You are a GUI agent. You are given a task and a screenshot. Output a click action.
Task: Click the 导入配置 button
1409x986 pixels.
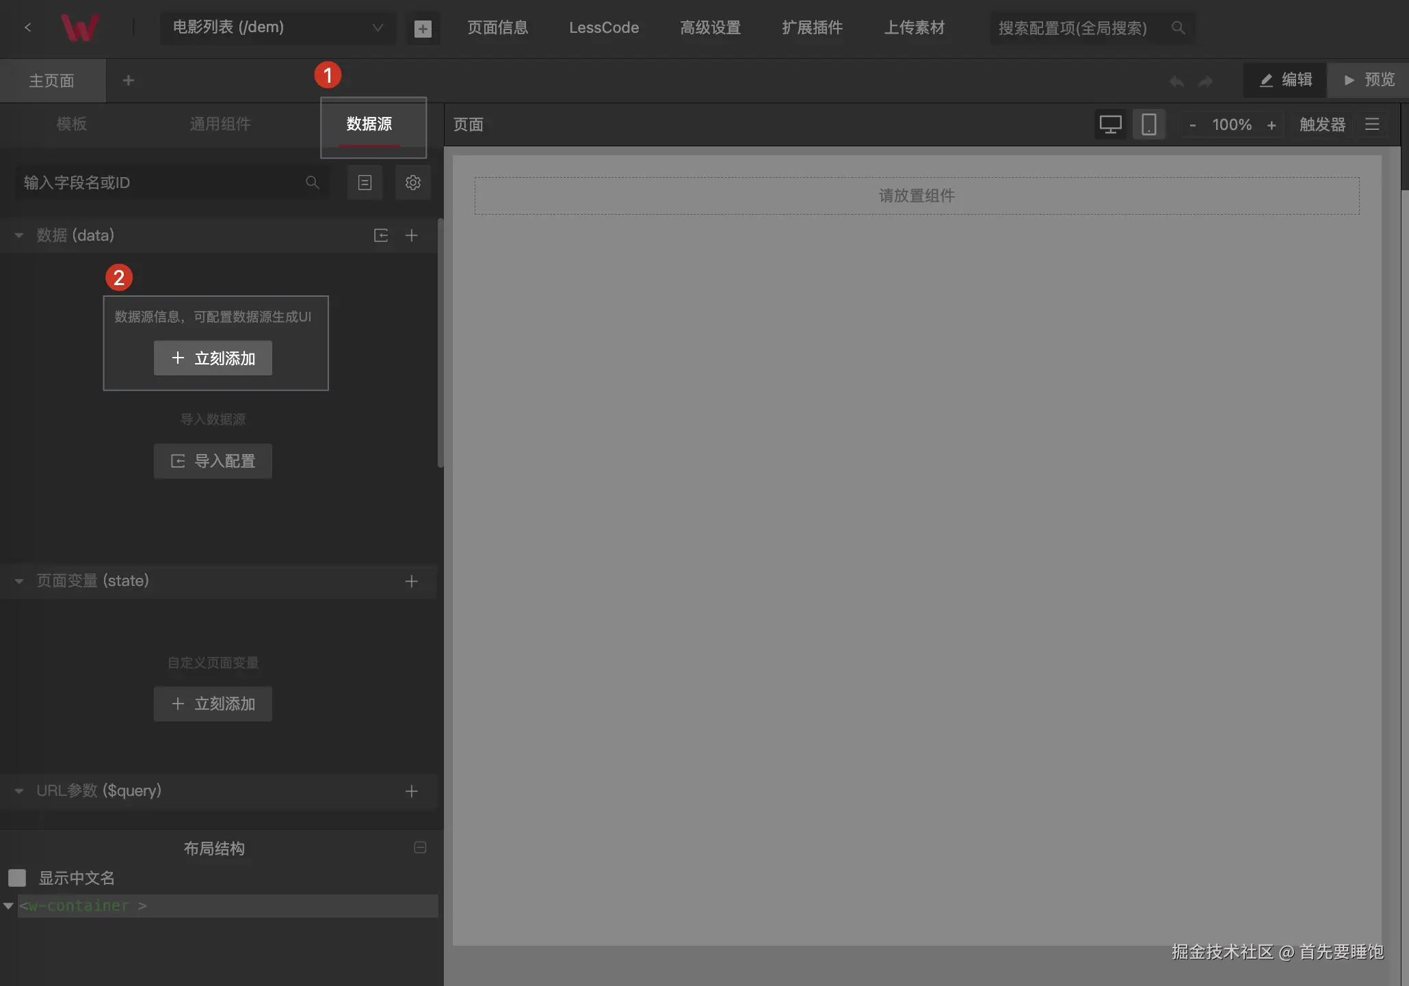tap(213, 461)
